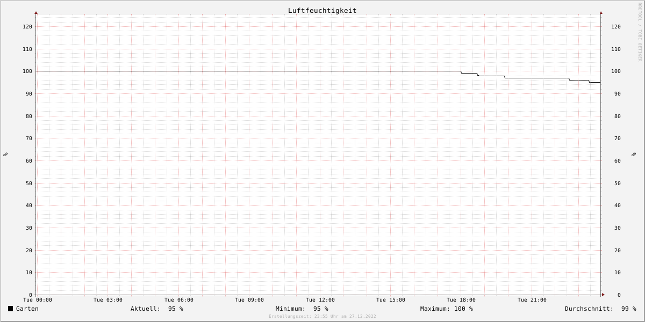Click the 110 label on the right axis
The height and width of the screenshot is (322, 645).
coord(616,49)
